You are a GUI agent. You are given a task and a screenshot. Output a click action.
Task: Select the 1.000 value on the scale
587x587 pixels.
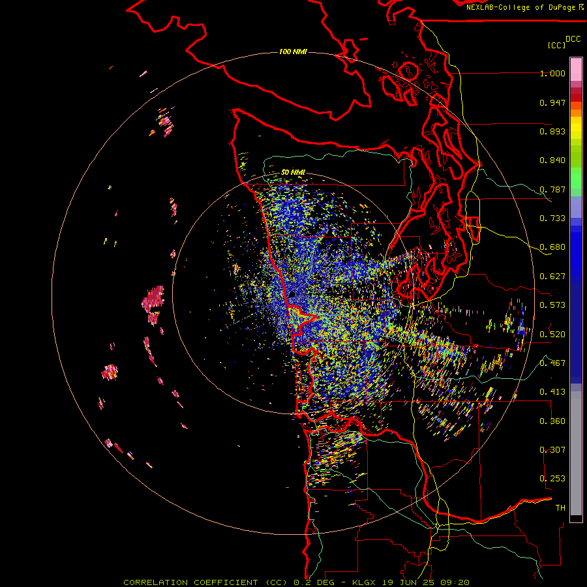point(552,73)
